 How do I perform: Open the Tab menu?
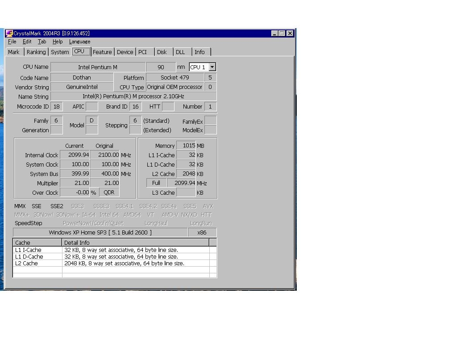[42, 42]
